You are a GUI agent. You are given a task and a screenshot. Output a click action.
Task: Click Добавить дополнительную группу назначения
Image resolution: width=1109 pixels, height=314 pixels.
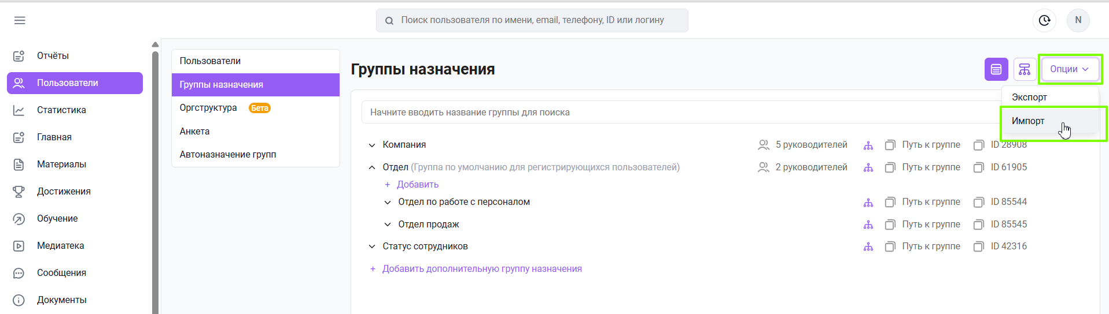click(476, 269)
